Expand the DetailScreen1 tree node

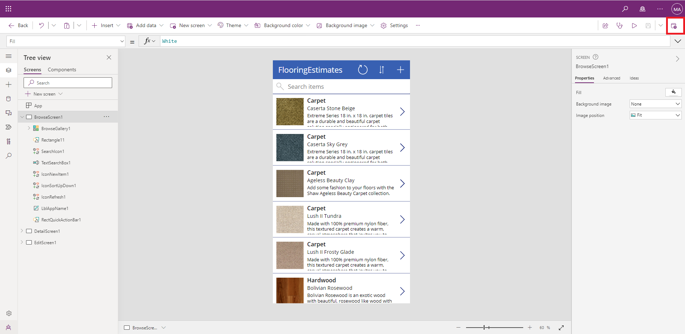point(22,231)
